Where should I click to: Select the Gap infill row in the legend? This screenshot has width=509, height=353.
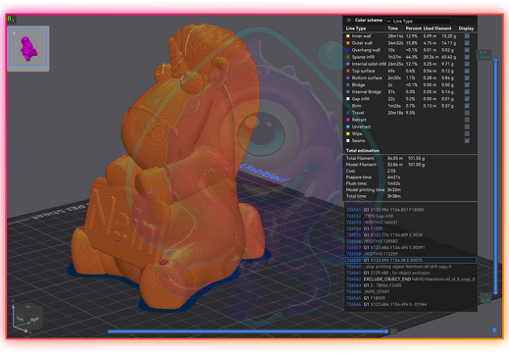click(410, 99)
